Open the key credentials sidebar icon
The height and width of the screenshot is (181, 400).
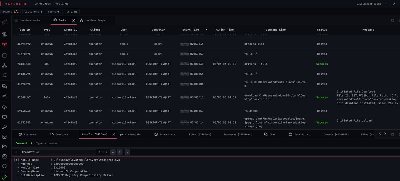(5, 127)
